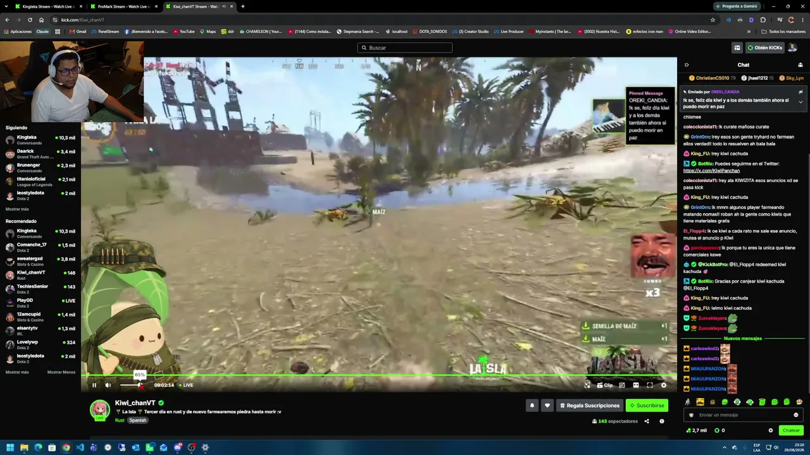Open the Rust category link
Screen dimensions: 810x455
[120, 420]
